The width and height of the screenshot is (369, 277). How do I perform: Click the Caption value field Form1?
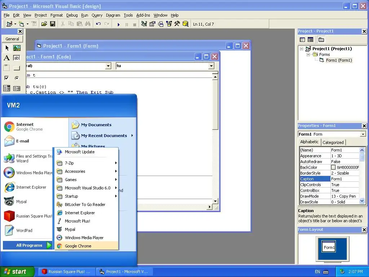[345, 179]
